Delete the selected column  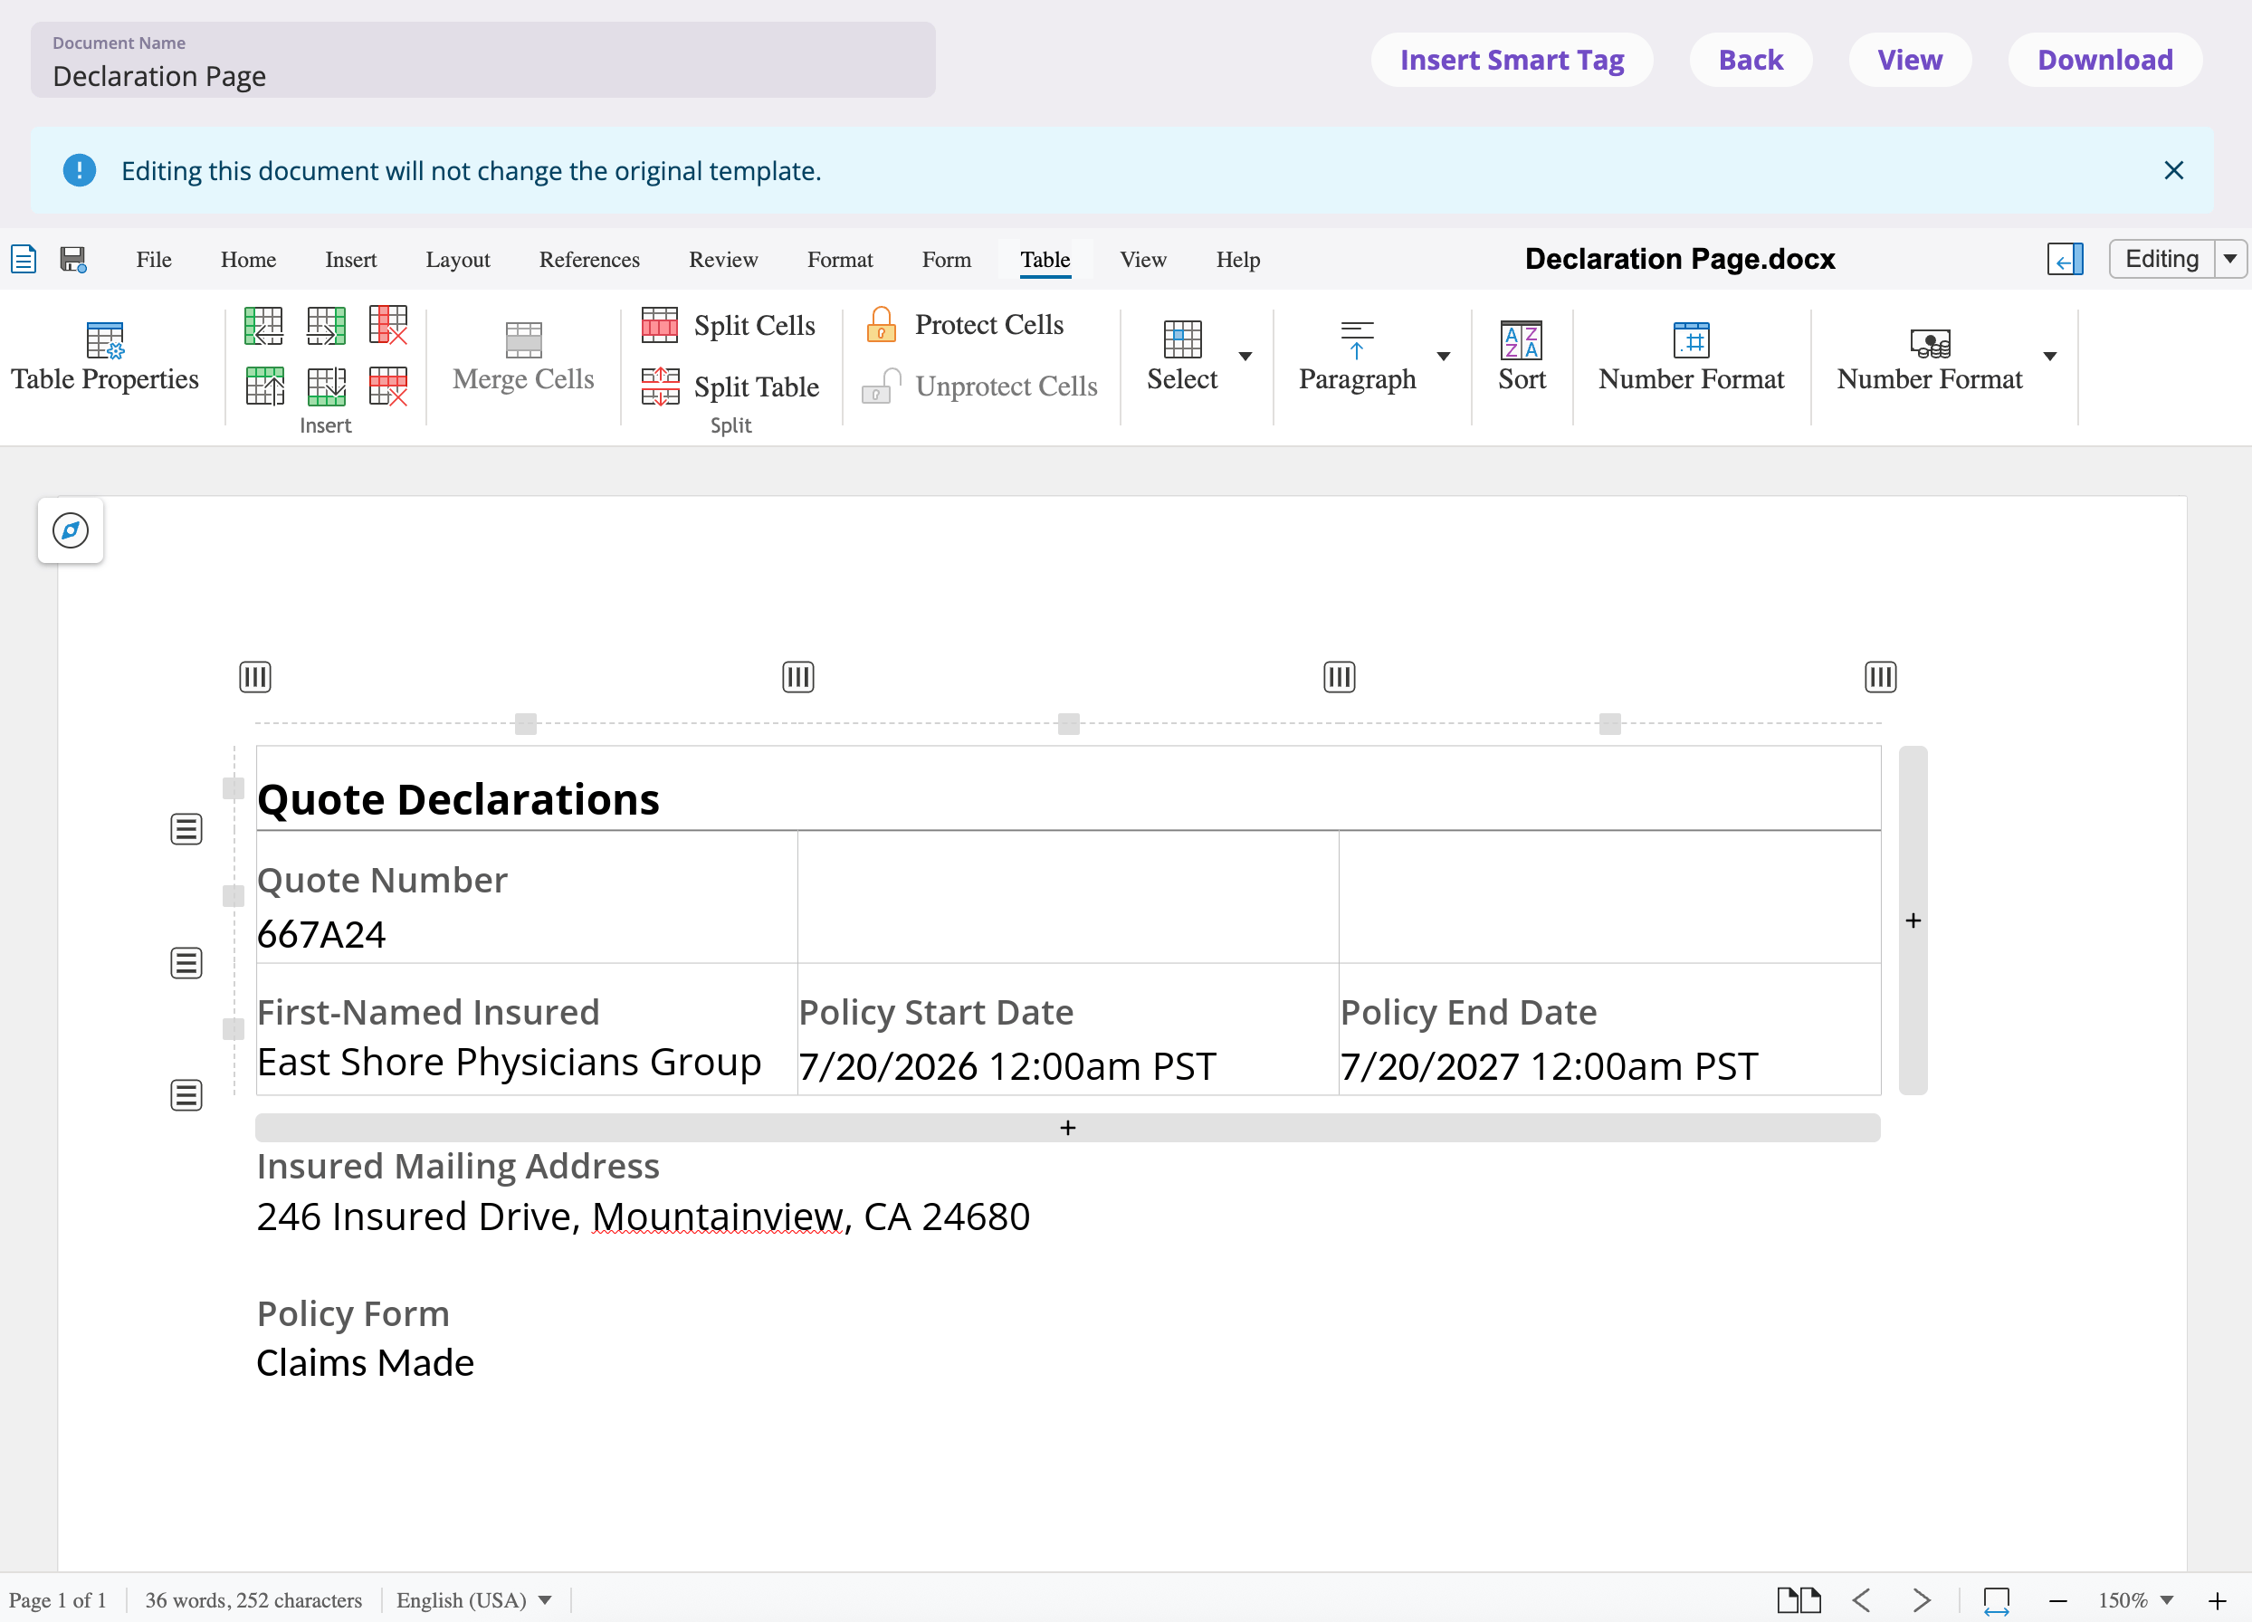tap(388, 326)
